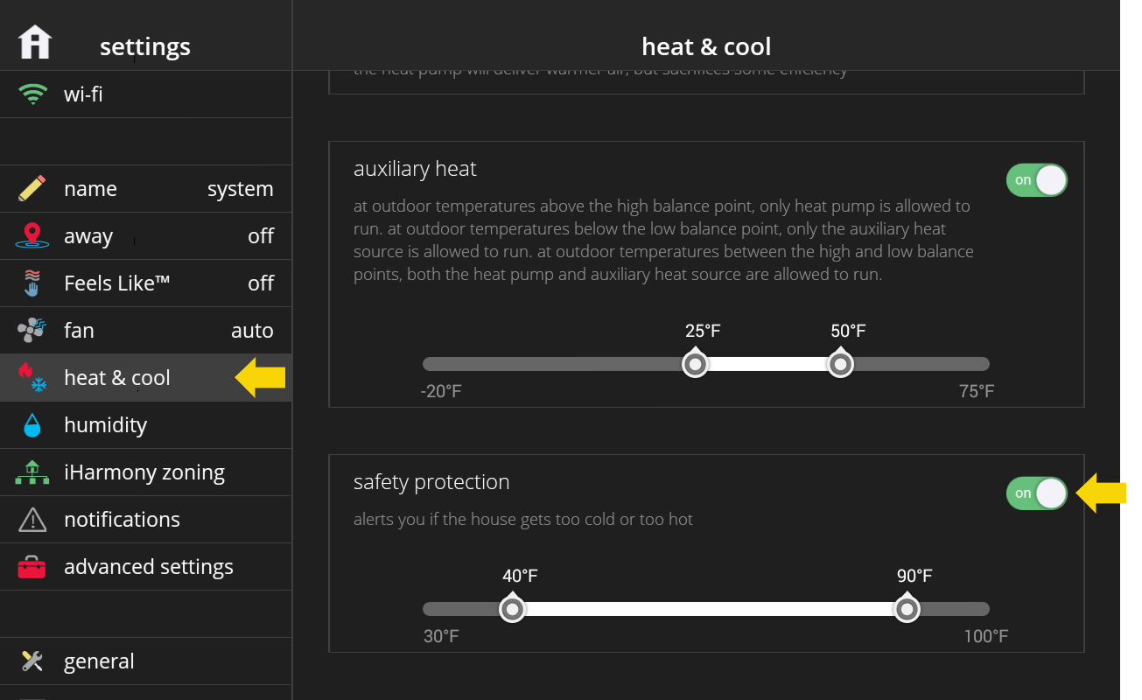This screenshot has width=1142, height=700.
Task: Click the humidity water drop icon
Action: [x=32, y=425]
